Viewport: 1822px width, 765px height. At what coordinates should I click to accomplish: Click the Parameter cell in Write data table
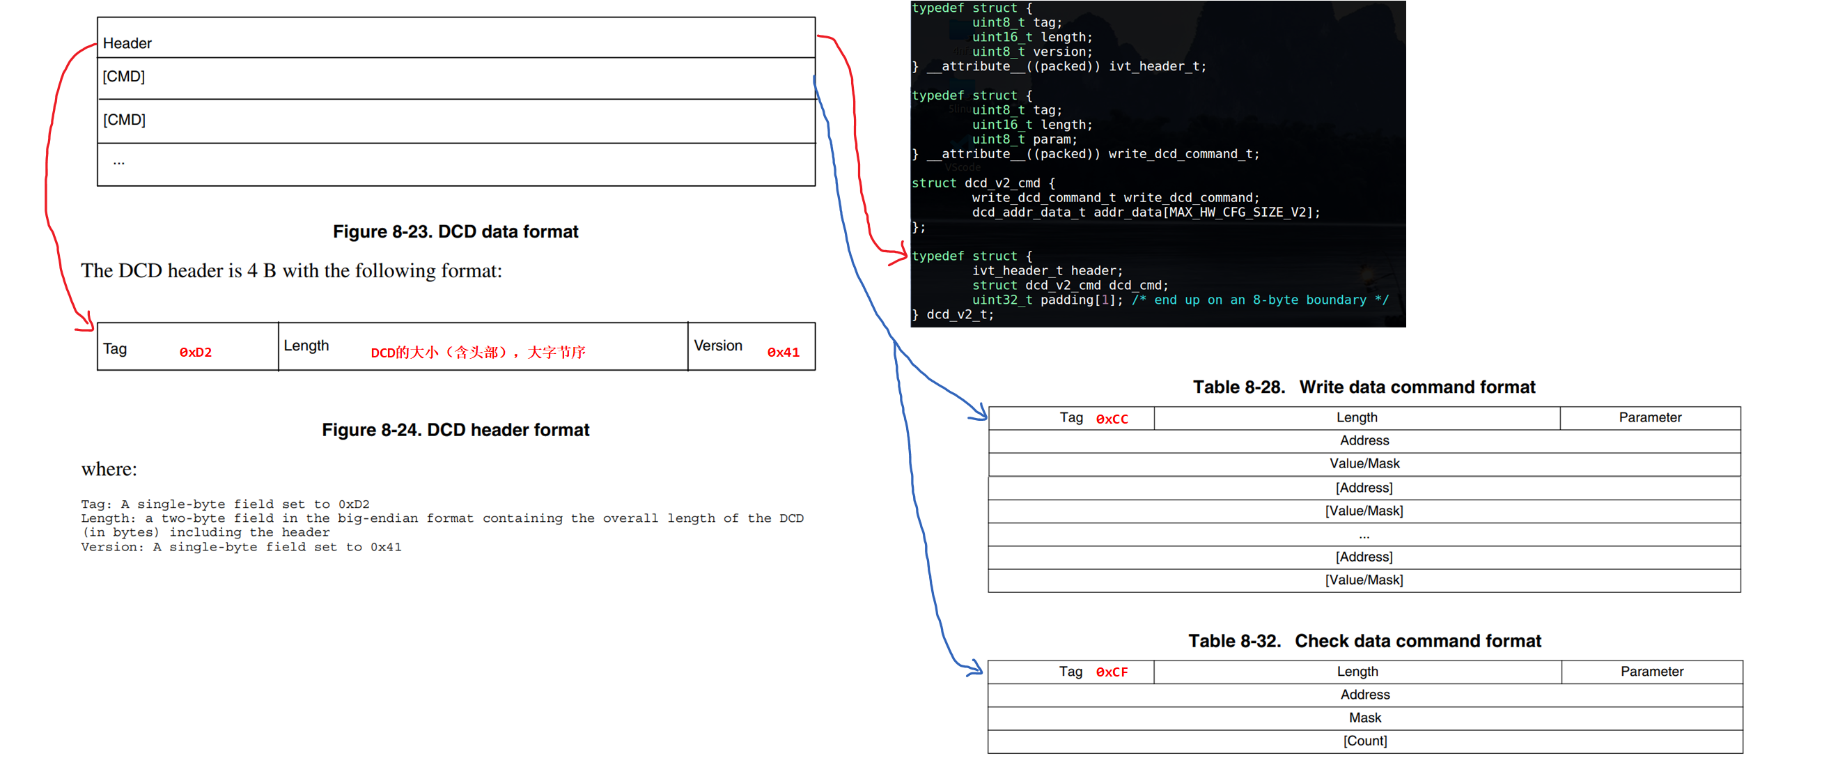tap(1649, 417)
